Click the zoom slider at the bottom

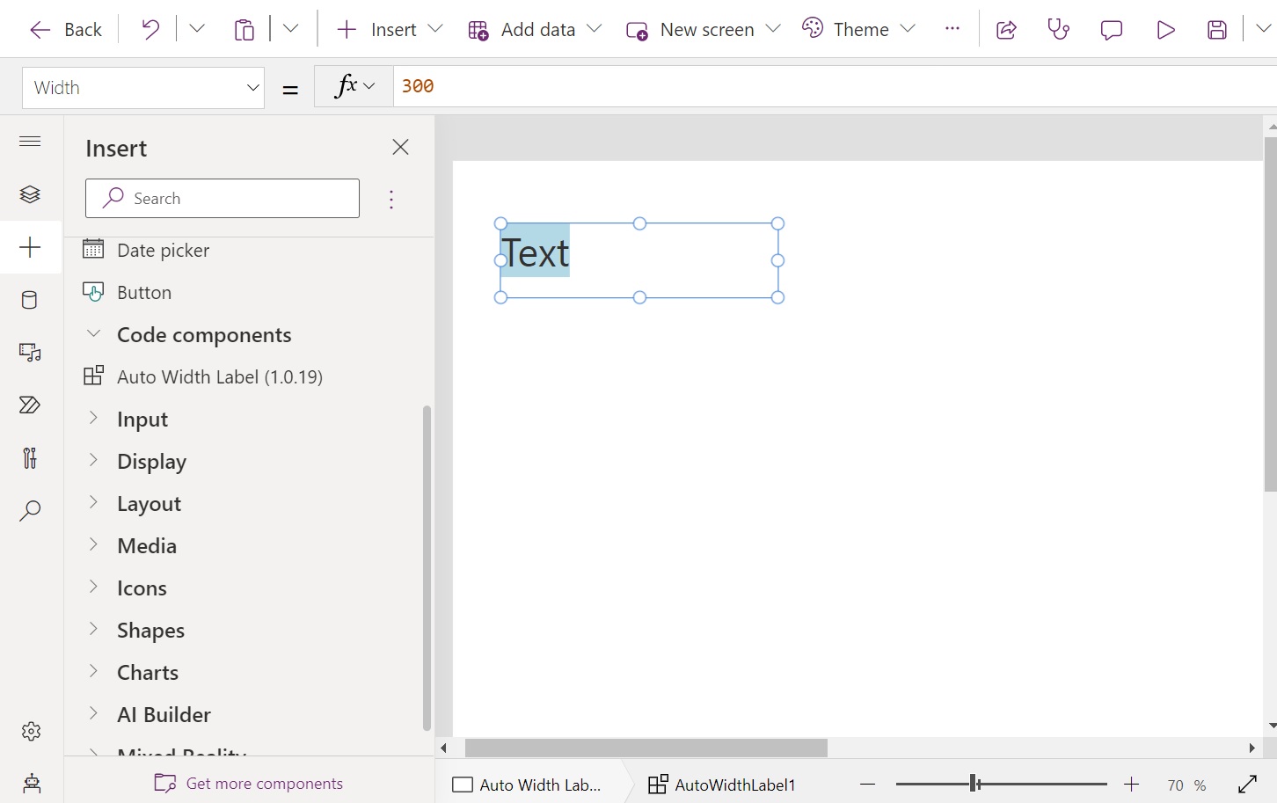[x=974, y=783]
